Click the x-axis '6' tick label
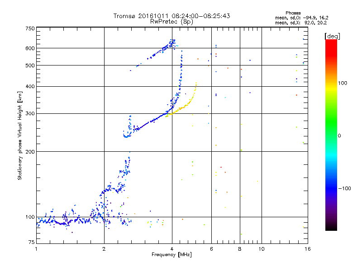Screen dimensions: 362x271 click(x=211, y=249)
